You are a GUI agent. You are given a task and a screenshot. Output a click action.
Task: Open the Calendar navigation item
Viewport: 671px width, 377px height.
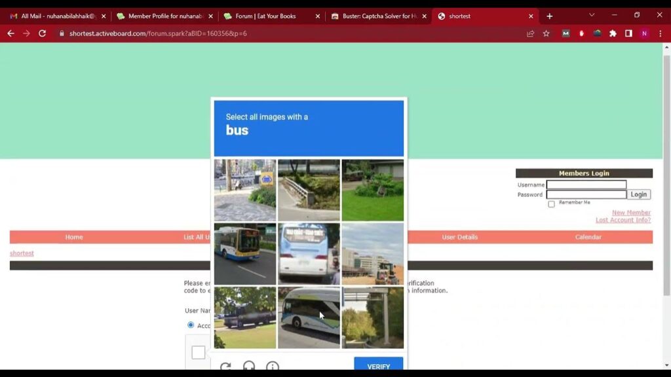(588, 237)
